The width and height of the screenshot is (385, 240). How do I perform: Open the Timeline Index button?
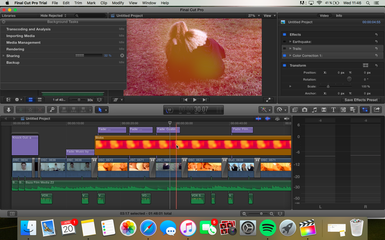pyautogui.click(x=12, y=214)
